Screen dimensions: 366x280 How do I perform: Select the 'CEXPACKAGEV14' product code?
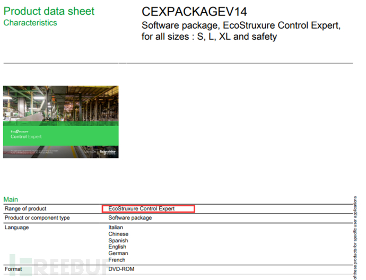click(x=194, y=12)
